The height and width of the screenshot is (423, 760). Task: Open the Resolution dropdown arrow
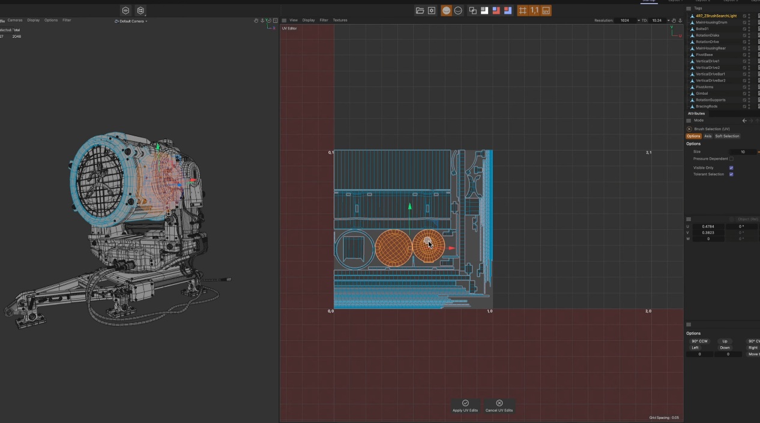tap(639, 20)
